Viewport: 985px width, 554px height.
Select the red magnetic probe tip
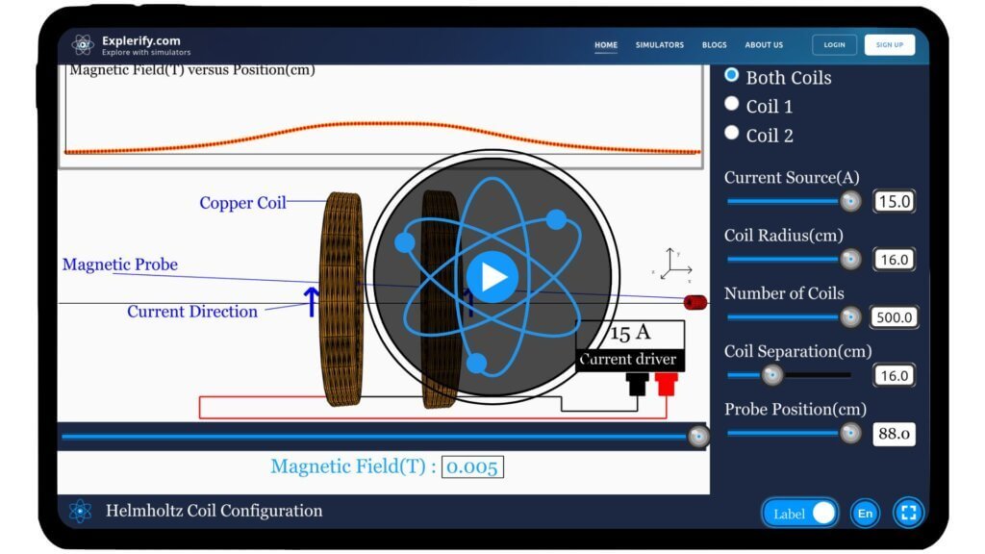tap(695, 301)
